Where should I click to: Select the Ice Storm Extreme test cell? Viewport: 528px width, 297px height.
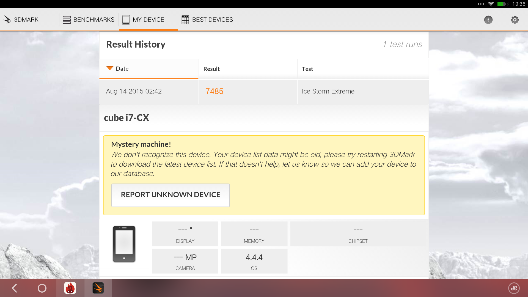[x=363, y=92]
